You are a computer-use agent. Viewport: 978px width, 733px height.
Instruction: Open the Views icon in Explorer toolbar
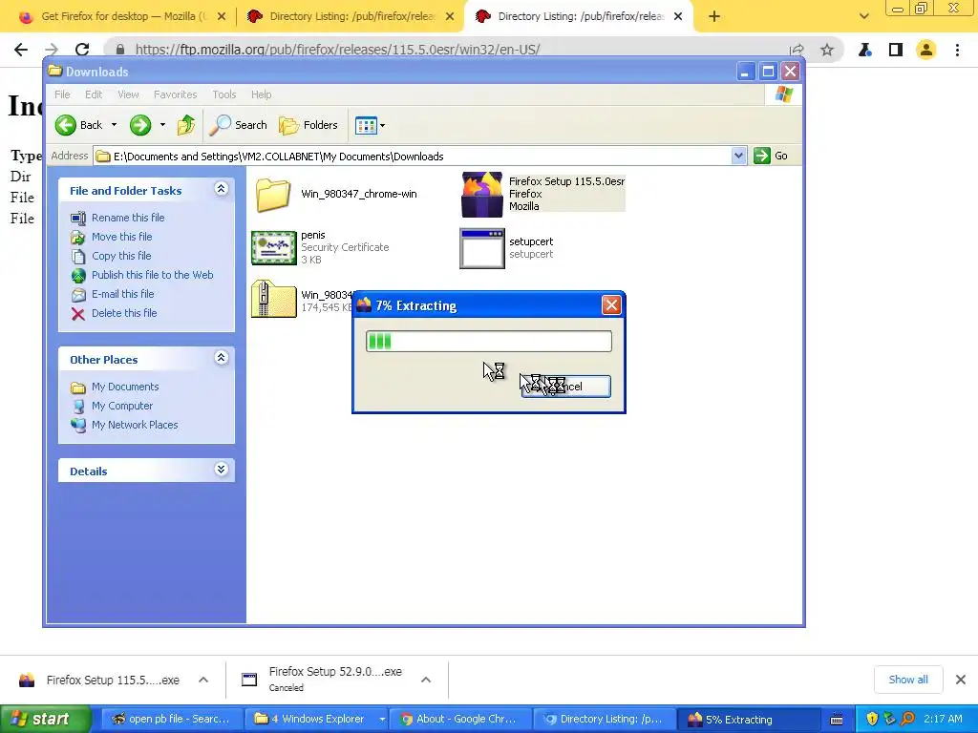pos(366,125)
